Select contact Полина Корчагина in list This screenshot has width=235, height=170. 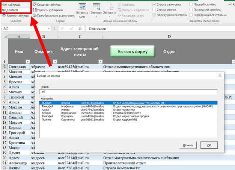click(128, 120)
